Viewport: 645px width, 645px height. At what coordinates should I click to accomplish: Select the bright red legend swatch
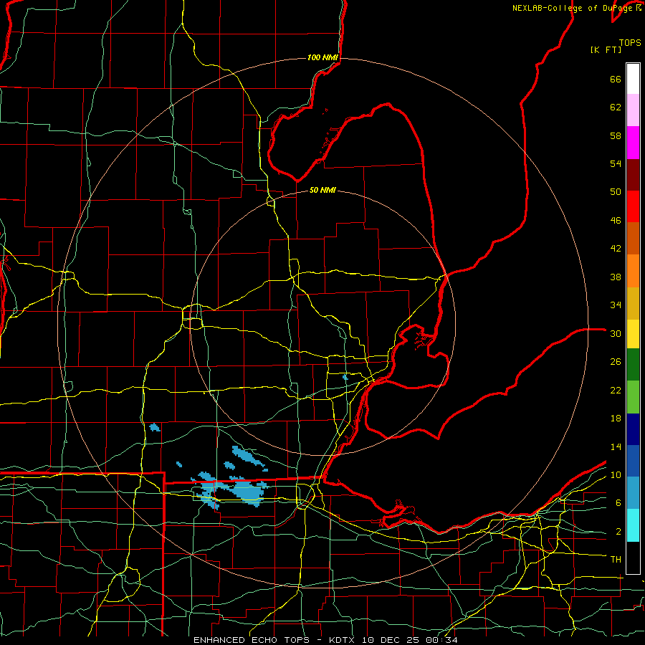coord(633,206)
